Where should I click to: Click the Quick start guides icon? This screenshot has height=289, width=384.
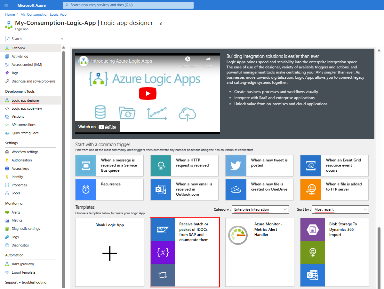click(7, 133)
